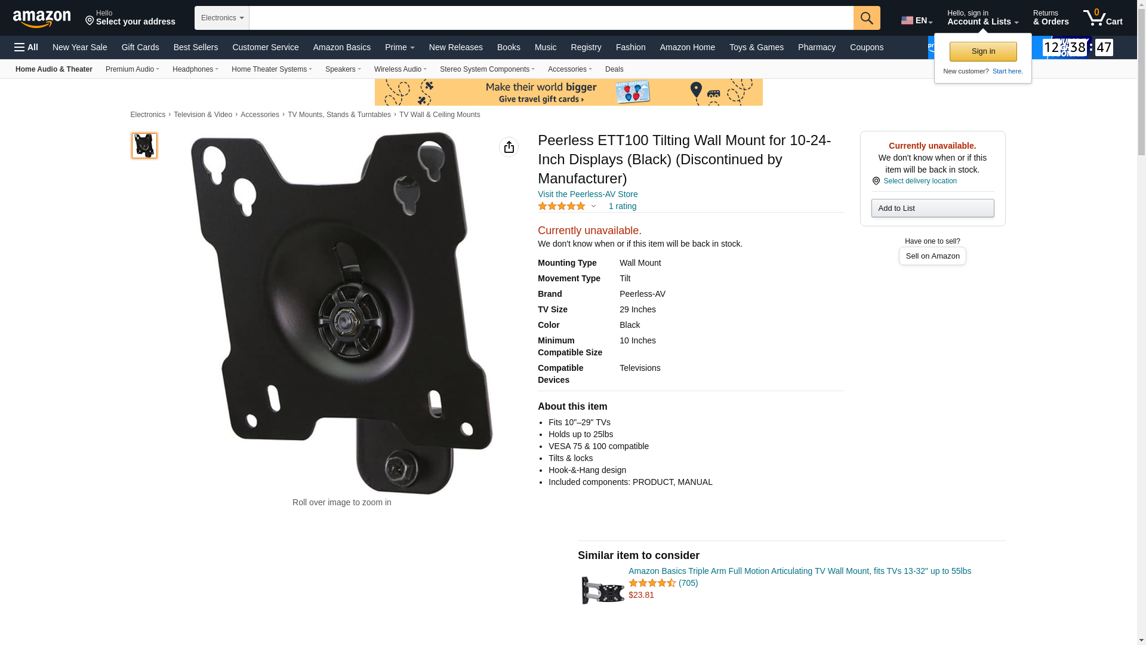Open the All hamburger menu
Viewport: 1146px width, 645px height.
tap(26, 47)
